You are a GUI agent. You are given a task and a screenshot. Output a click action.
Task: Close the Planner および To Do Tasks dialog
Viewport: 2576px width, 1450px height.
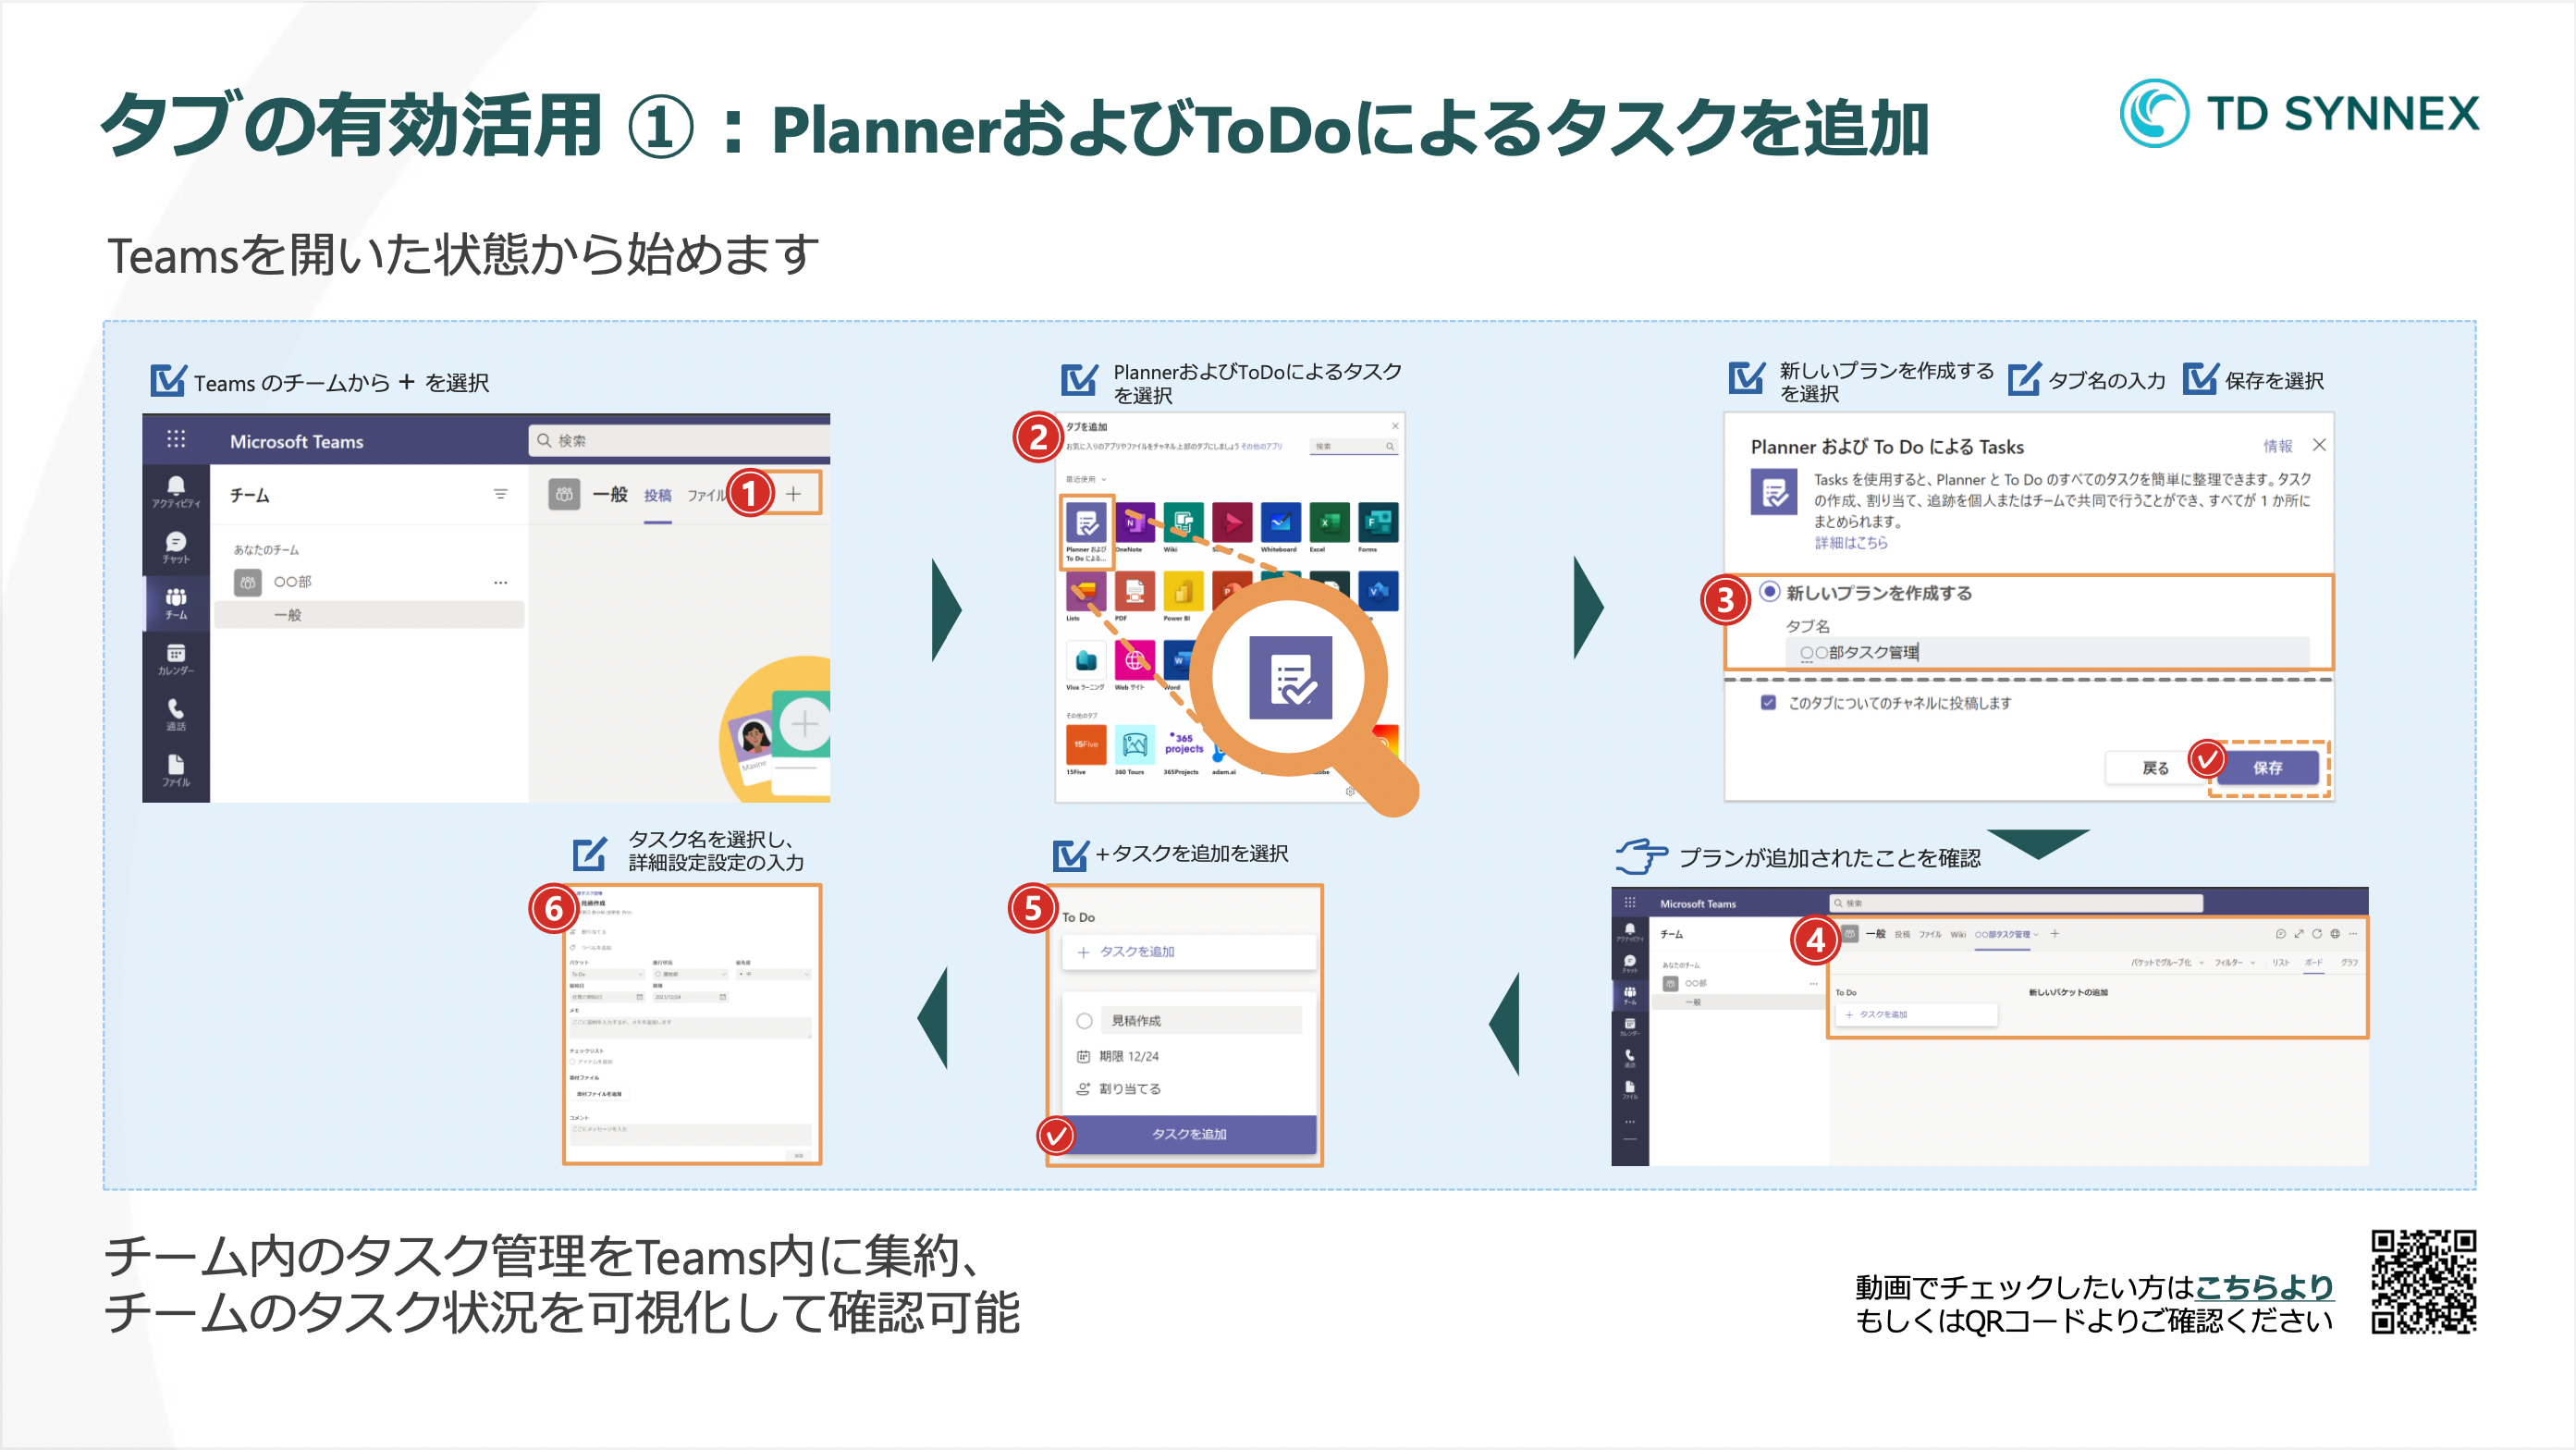point(2319,445)
